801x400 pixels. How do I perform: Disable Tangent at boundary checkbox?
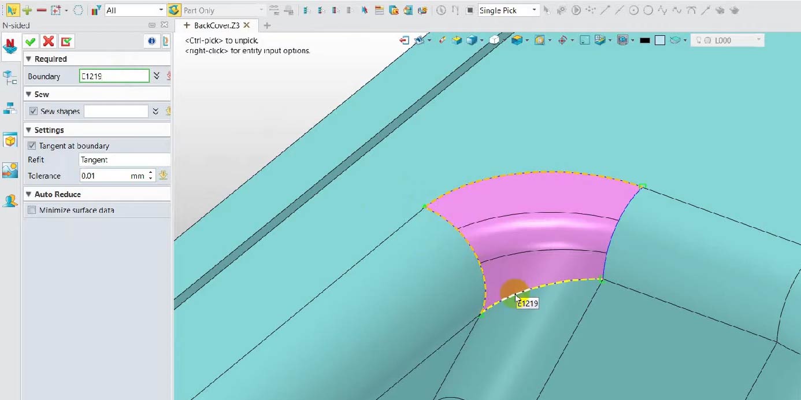32,146
